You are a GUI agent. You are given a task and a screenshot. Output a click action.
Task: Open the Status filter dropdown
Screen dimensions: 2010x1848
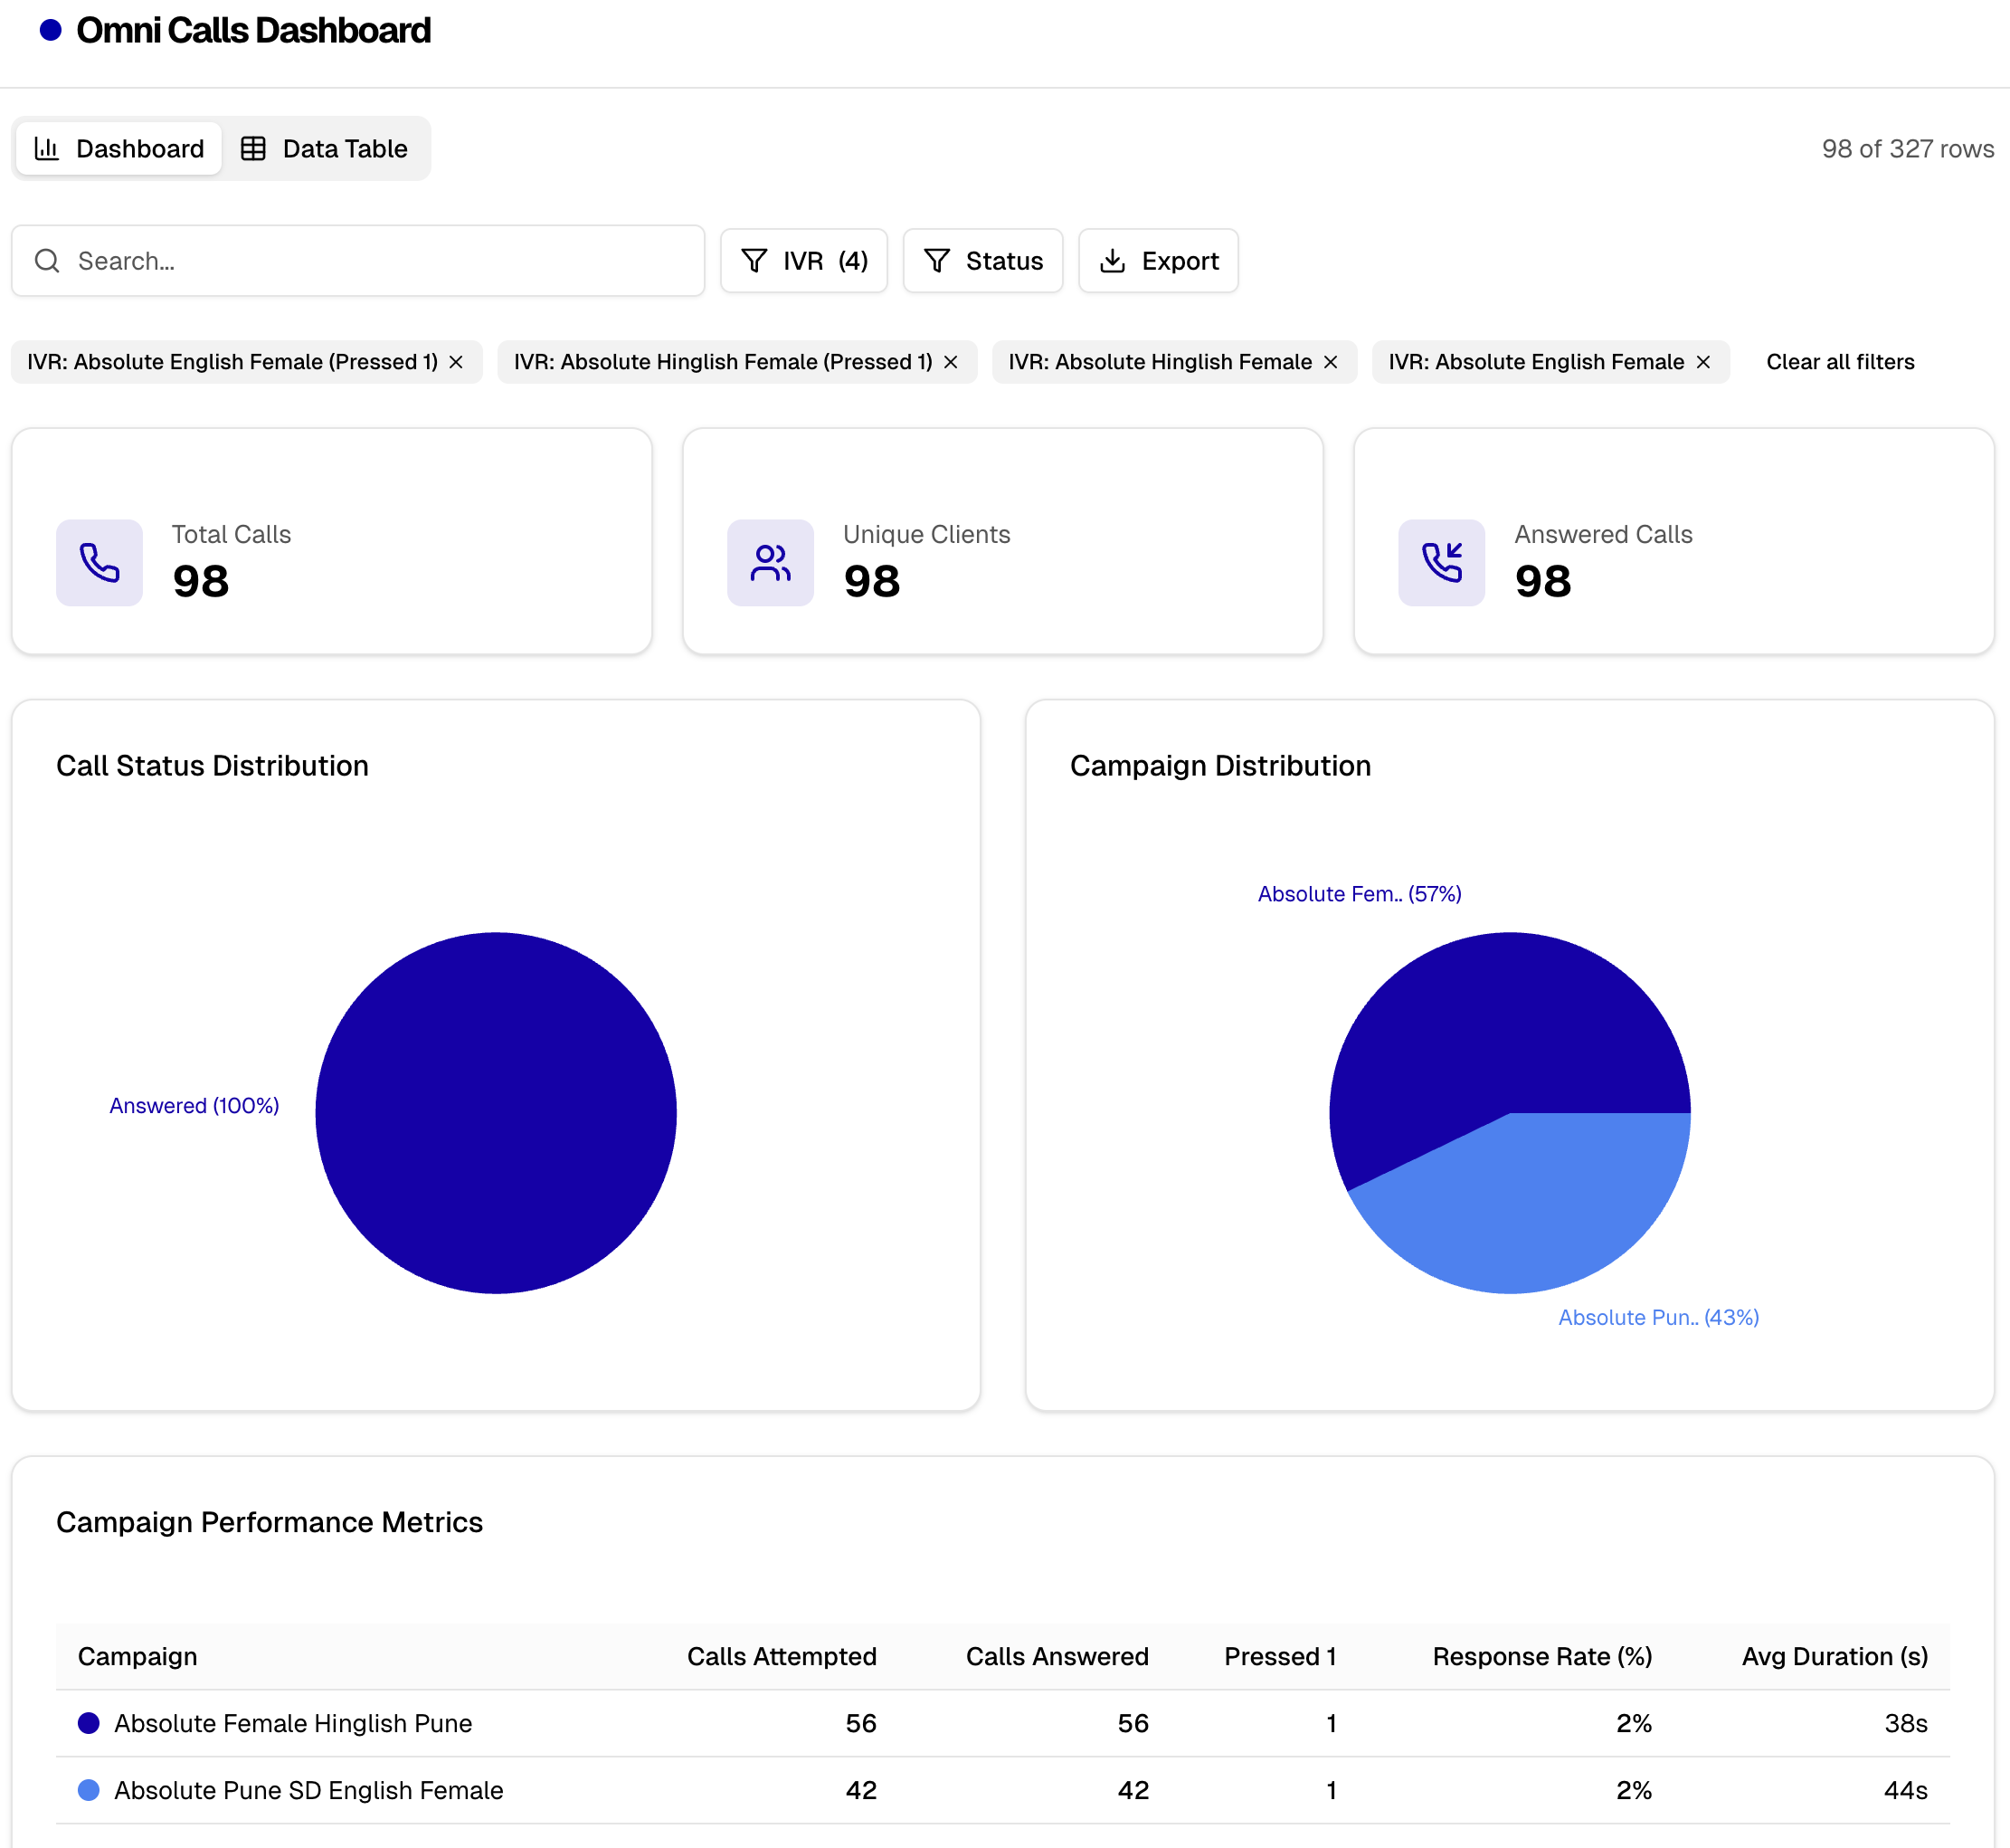982,260
